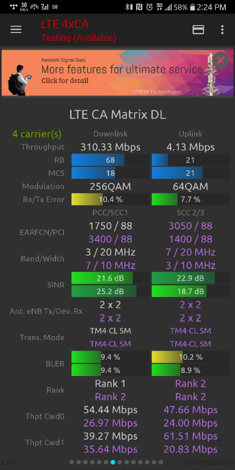Tap the 21.6 dB SINR bar
Screen dimensions: 235x470
point(110,278)
